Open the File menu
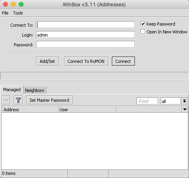This screenshot has width=189, height=178. tap(5, 13)
